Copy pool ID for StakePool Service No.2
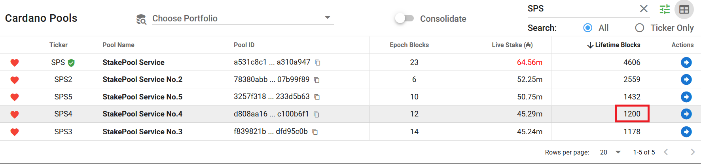Image resolution: width=701 pixels, height=164 pixels. pos(317,80)
